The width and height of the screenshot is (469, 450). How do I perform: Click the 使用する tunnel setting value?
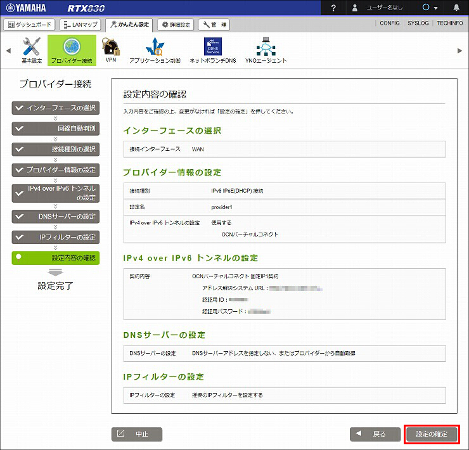[x=221, y=222]
